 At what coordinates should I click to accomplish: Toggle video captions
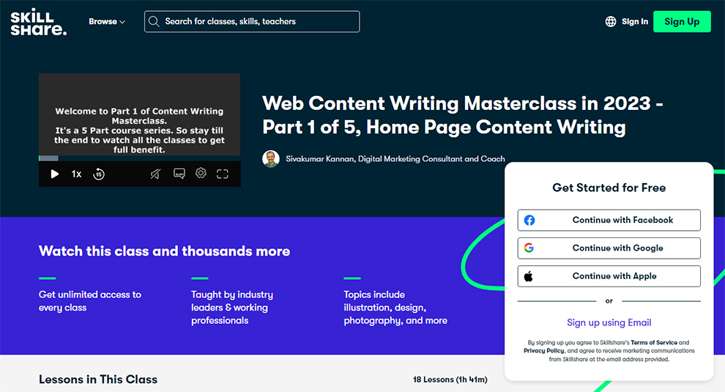[179, 174]
